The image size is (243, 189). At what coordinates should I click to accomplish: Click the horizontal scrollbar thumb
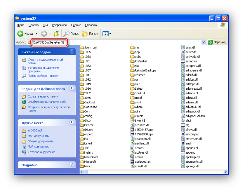(x=86, y=171)
